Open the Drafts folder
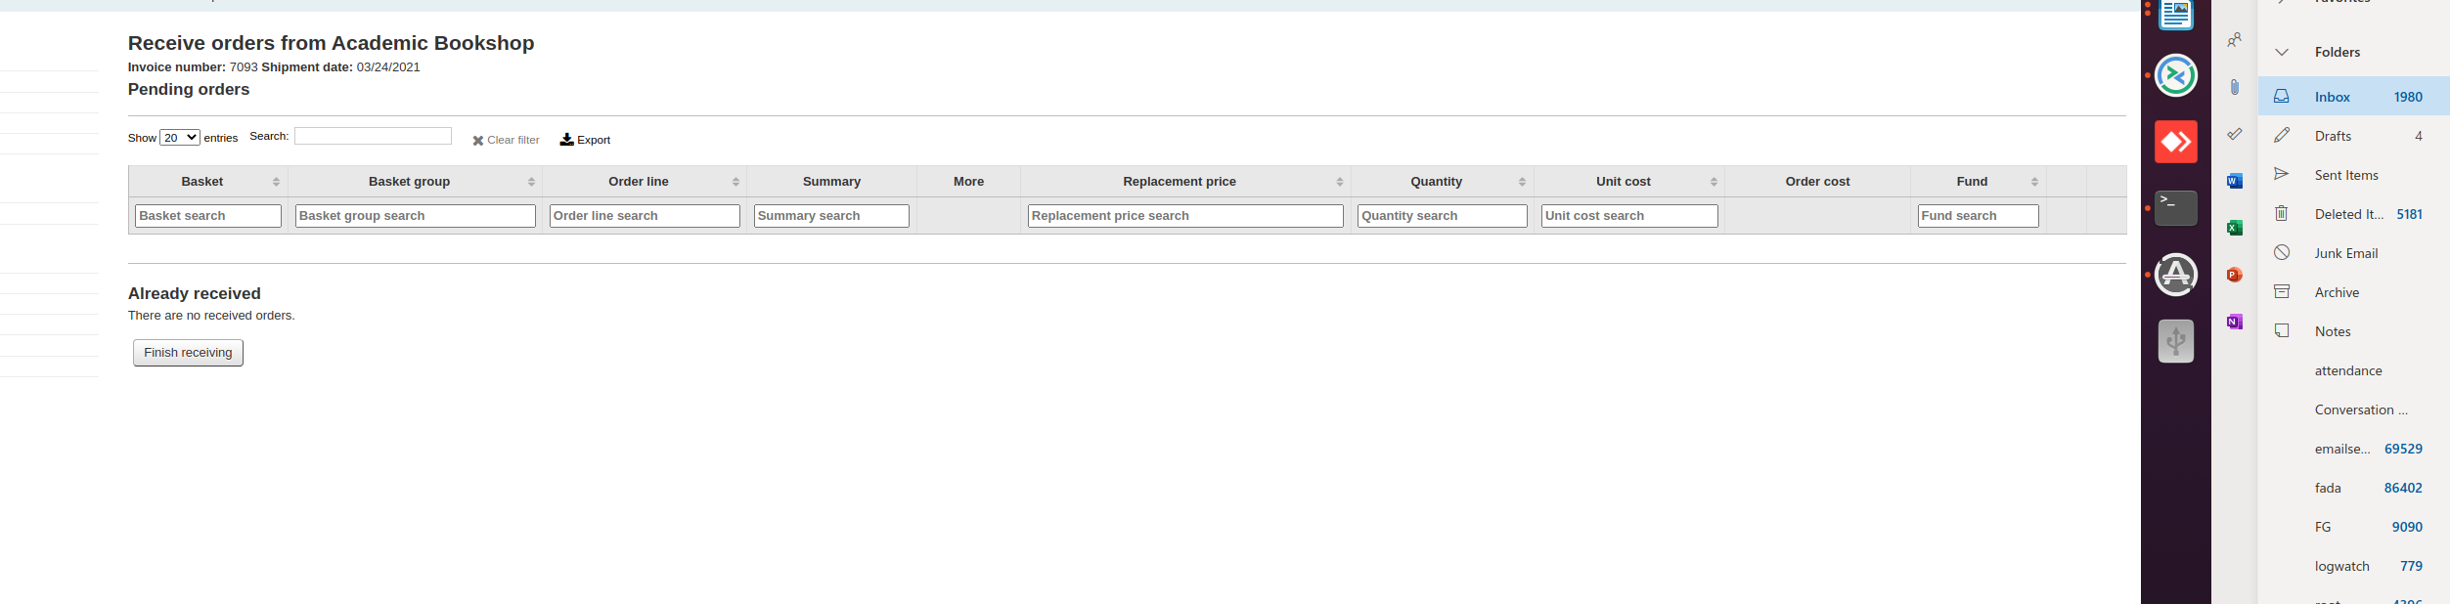The image size is (2450, 604). (2332, 136)
